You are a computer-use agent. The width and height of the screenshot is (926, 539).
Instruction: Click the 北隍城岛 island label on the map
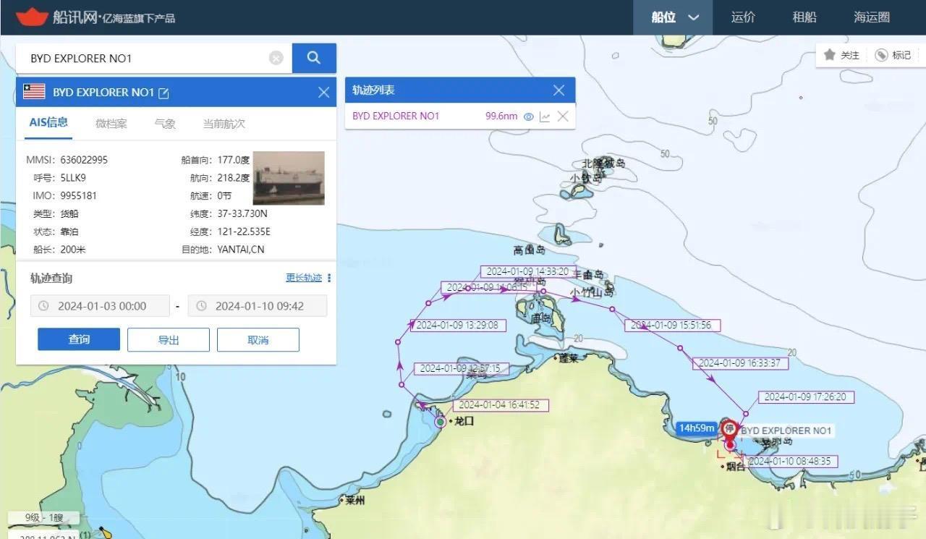(603, 164)
